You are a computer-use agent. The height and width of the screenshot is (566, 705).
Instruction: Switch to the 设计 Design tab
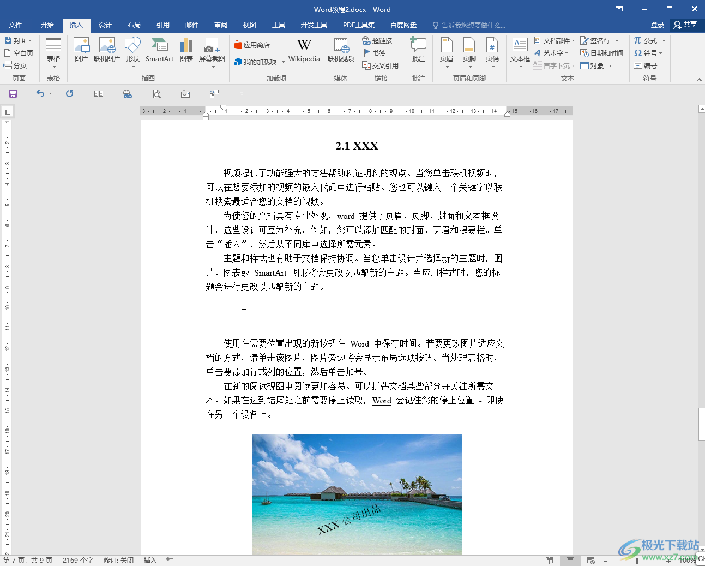coord(105,25)
